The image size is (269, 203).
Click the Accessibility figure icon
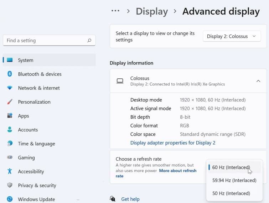coord(10,171)
